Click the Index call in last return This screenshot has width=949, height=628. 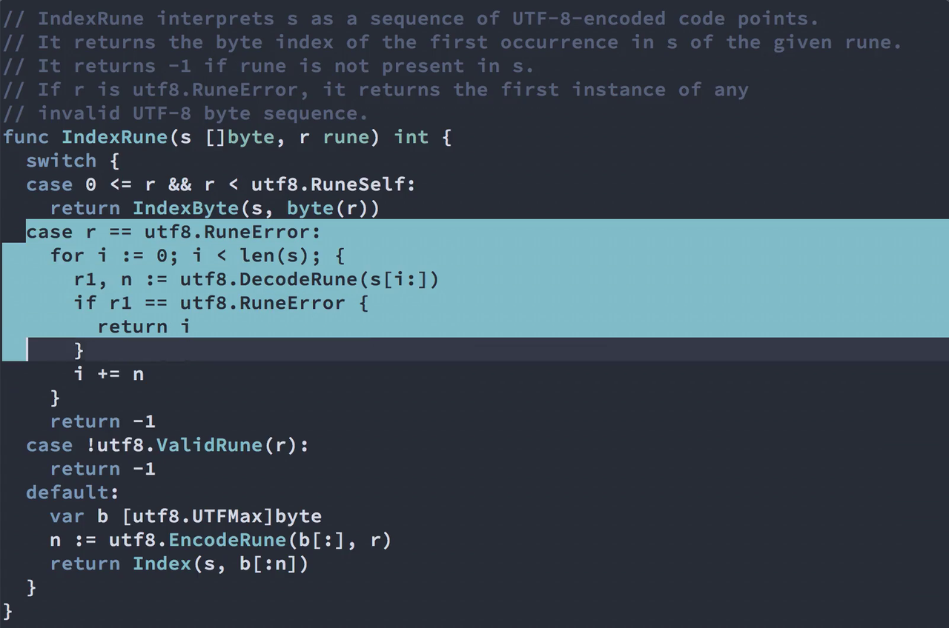coord(162,564)
